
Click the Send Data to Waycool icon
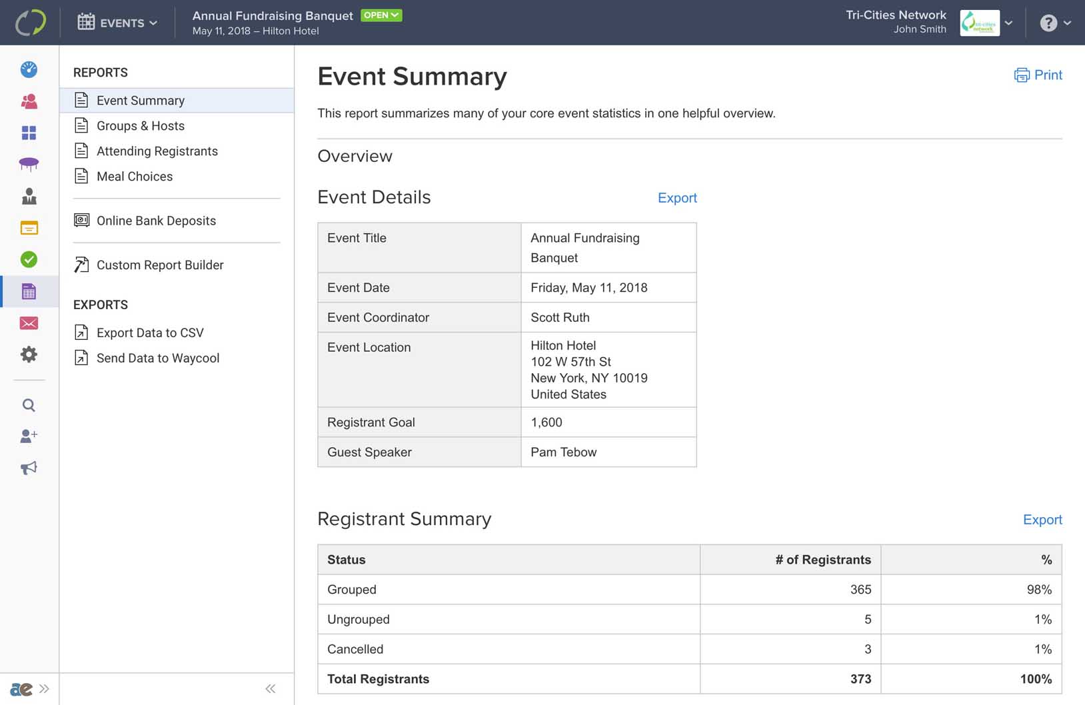click(81, 357)
